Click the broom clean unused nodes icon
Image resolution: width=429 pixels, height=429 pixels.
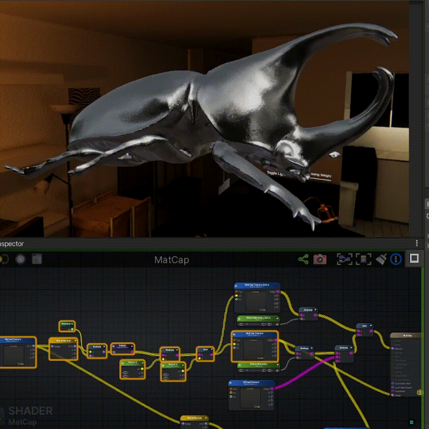coord(380,259)
